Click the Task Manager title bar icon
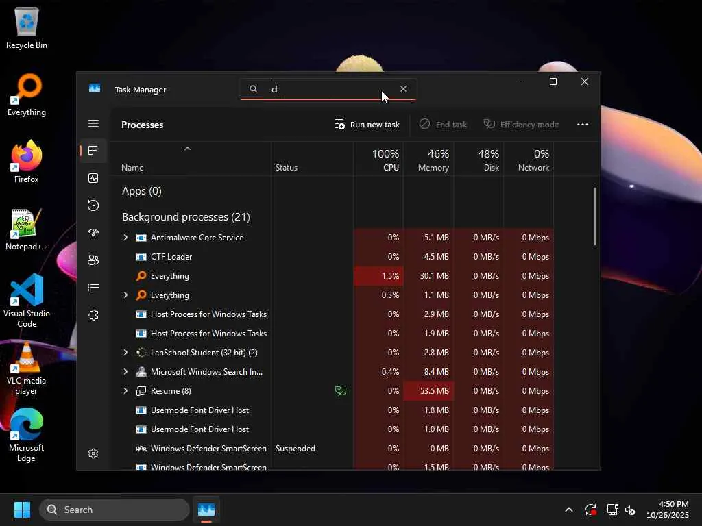This screenshot has width=702, height=526. point(95,88)
